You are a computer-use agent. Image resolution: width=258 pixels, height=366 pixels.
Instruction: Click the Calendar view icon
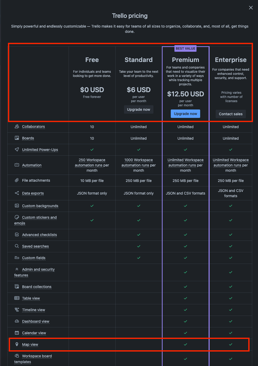click(x=16, y=333)
